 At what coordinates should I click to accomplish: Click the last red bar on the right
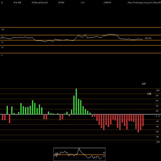point(143,120)
